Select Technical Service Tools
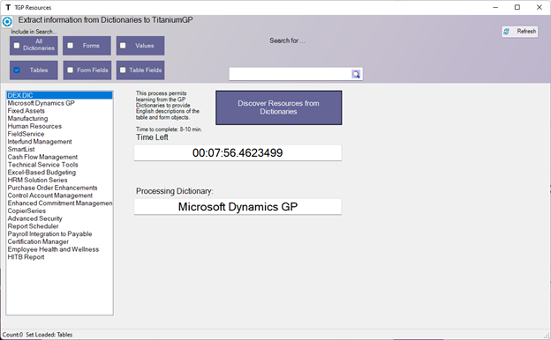 point(59,165)
